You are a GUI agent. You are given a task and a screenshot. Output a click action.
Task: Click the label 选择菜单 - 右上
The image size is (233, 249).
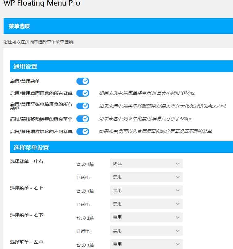click(x=27, y=188)
